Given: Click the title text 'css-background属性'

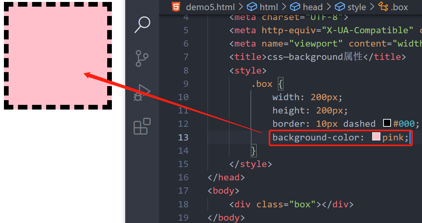Looking at the screenshot, I should pyautogui.click(x=315, y=57).
